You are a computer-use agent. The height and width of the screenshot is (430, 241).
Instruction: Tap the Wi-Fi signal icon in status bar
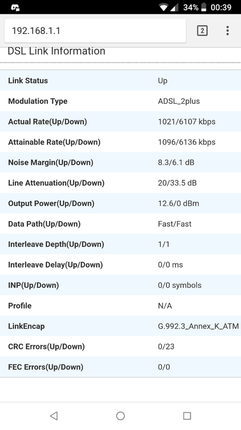point(164,7)
